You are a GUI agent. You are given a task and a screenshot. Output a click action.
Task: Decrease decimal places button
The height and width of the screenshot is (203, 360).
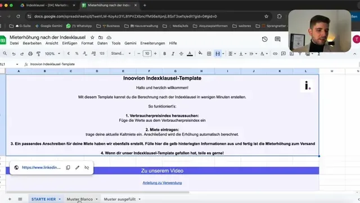coord(85,54)
